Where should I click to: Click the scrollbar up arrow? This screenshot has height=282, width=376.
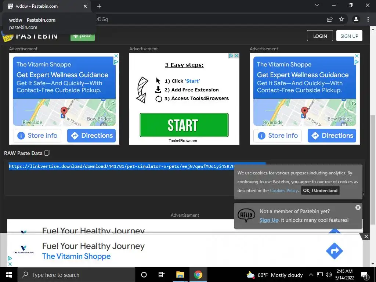[373, 29]
